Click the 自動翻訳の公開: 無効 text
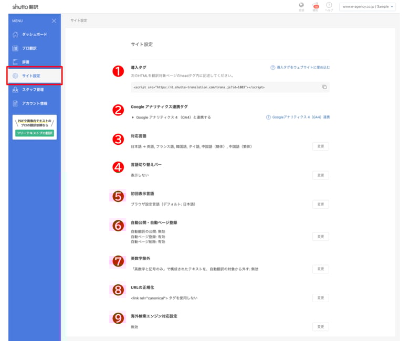 click(148, 231)
